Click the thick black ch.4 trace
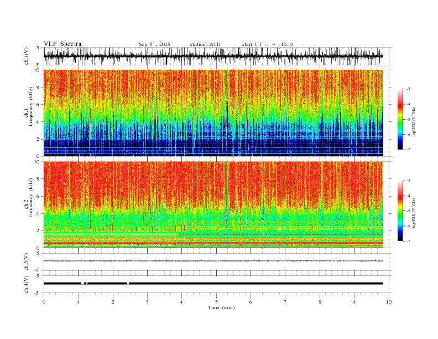Image resolution: width=438 pixels, height=339 pixels. click(x=213, y=284)
